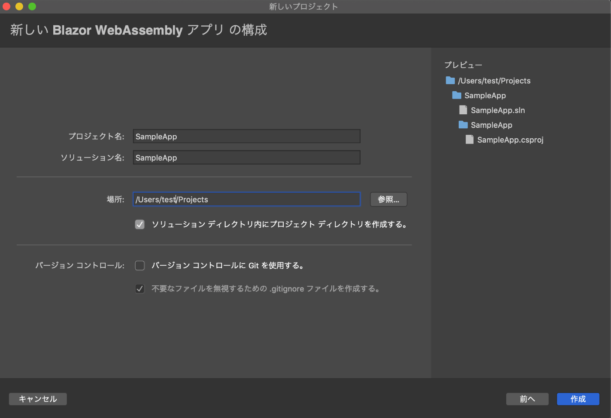
Task: Focus the プロジェクト名 project name field
Action: coord(247,136)
